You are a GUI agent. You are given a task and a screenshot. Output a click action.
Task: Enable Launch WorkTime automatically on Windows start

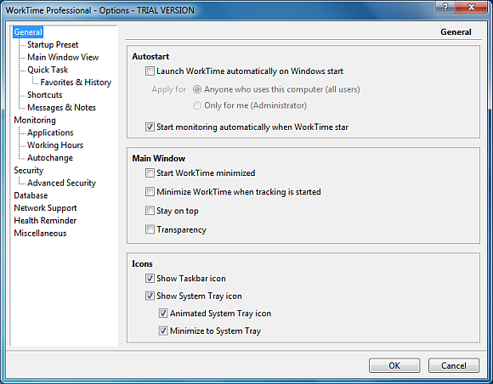[x=150, y=71]
